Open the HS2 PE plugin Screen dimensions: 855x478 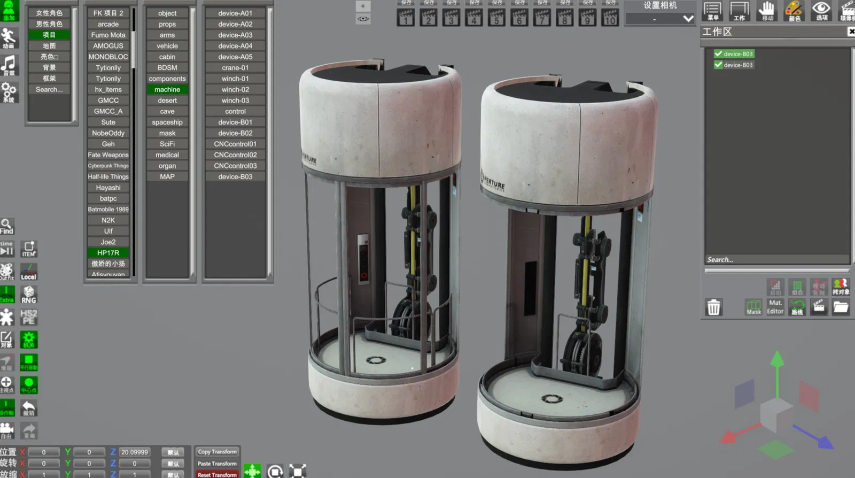click(29, 317)
